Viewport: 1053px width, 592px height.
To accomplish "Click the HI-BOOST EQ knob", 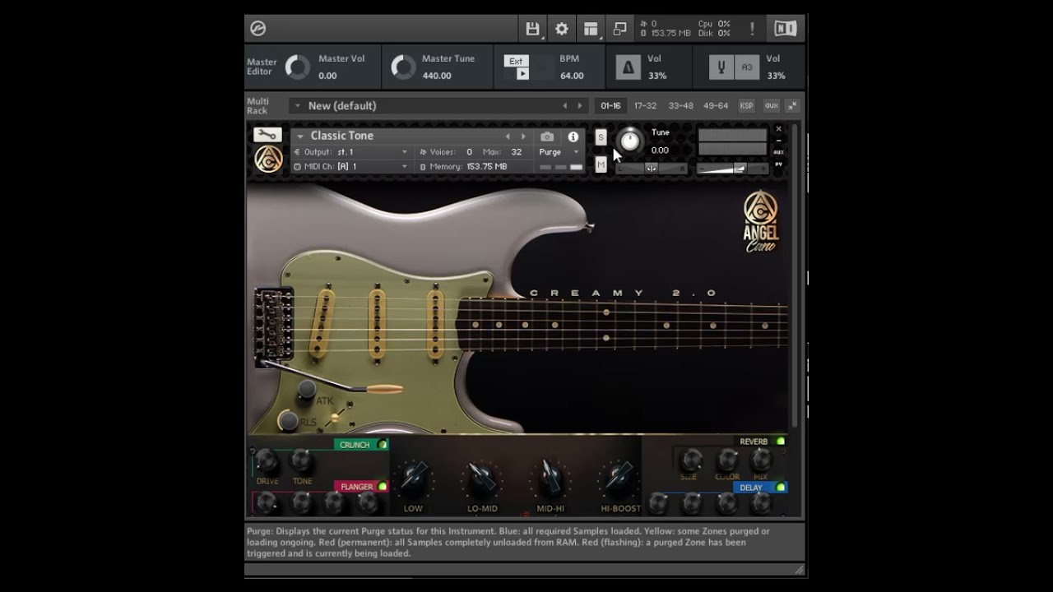I will click(619, 477).
